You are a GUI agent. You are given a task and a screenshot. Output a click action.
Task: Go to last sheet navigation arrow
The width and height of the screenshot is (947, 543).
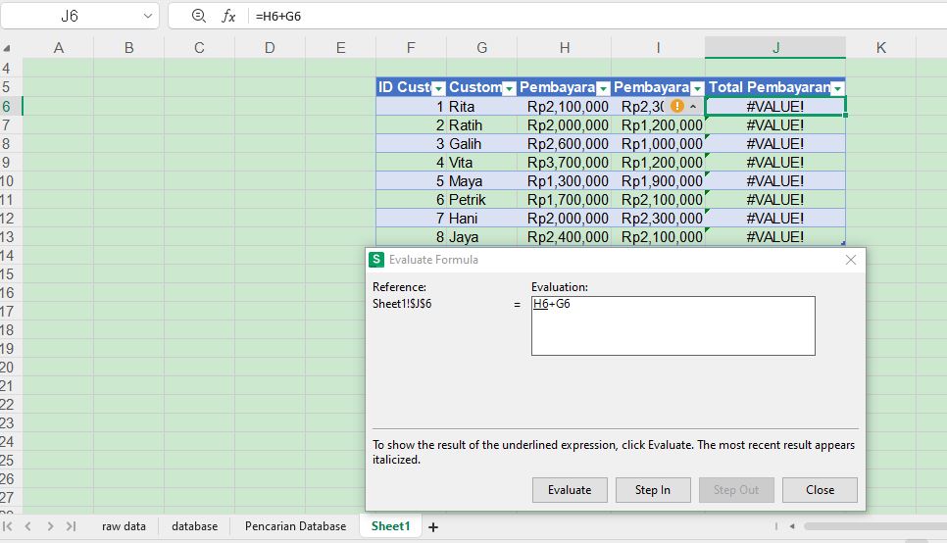click(71, 526)
